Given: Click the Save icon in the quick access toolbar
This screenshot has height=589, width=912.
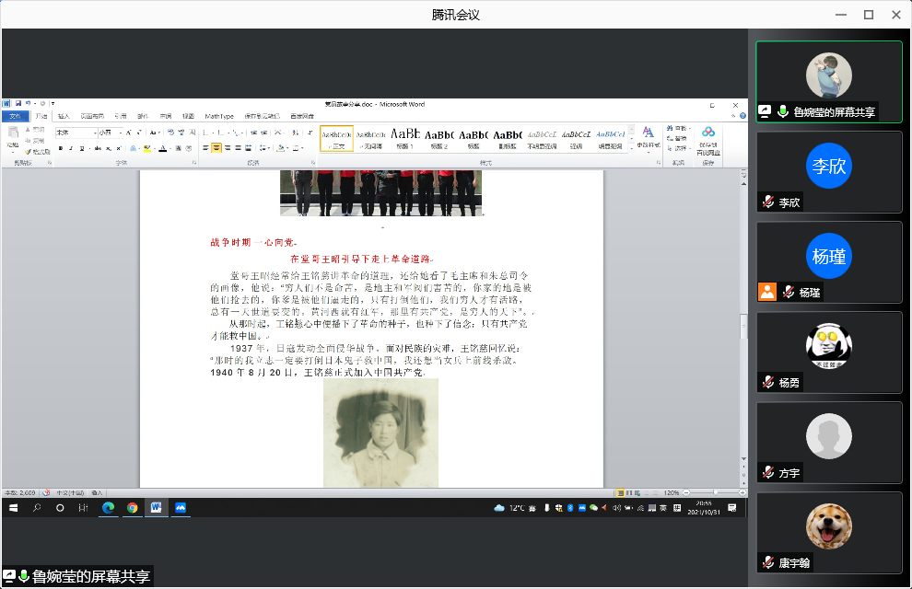Looking at the screenshot, I should pos(17,103).
